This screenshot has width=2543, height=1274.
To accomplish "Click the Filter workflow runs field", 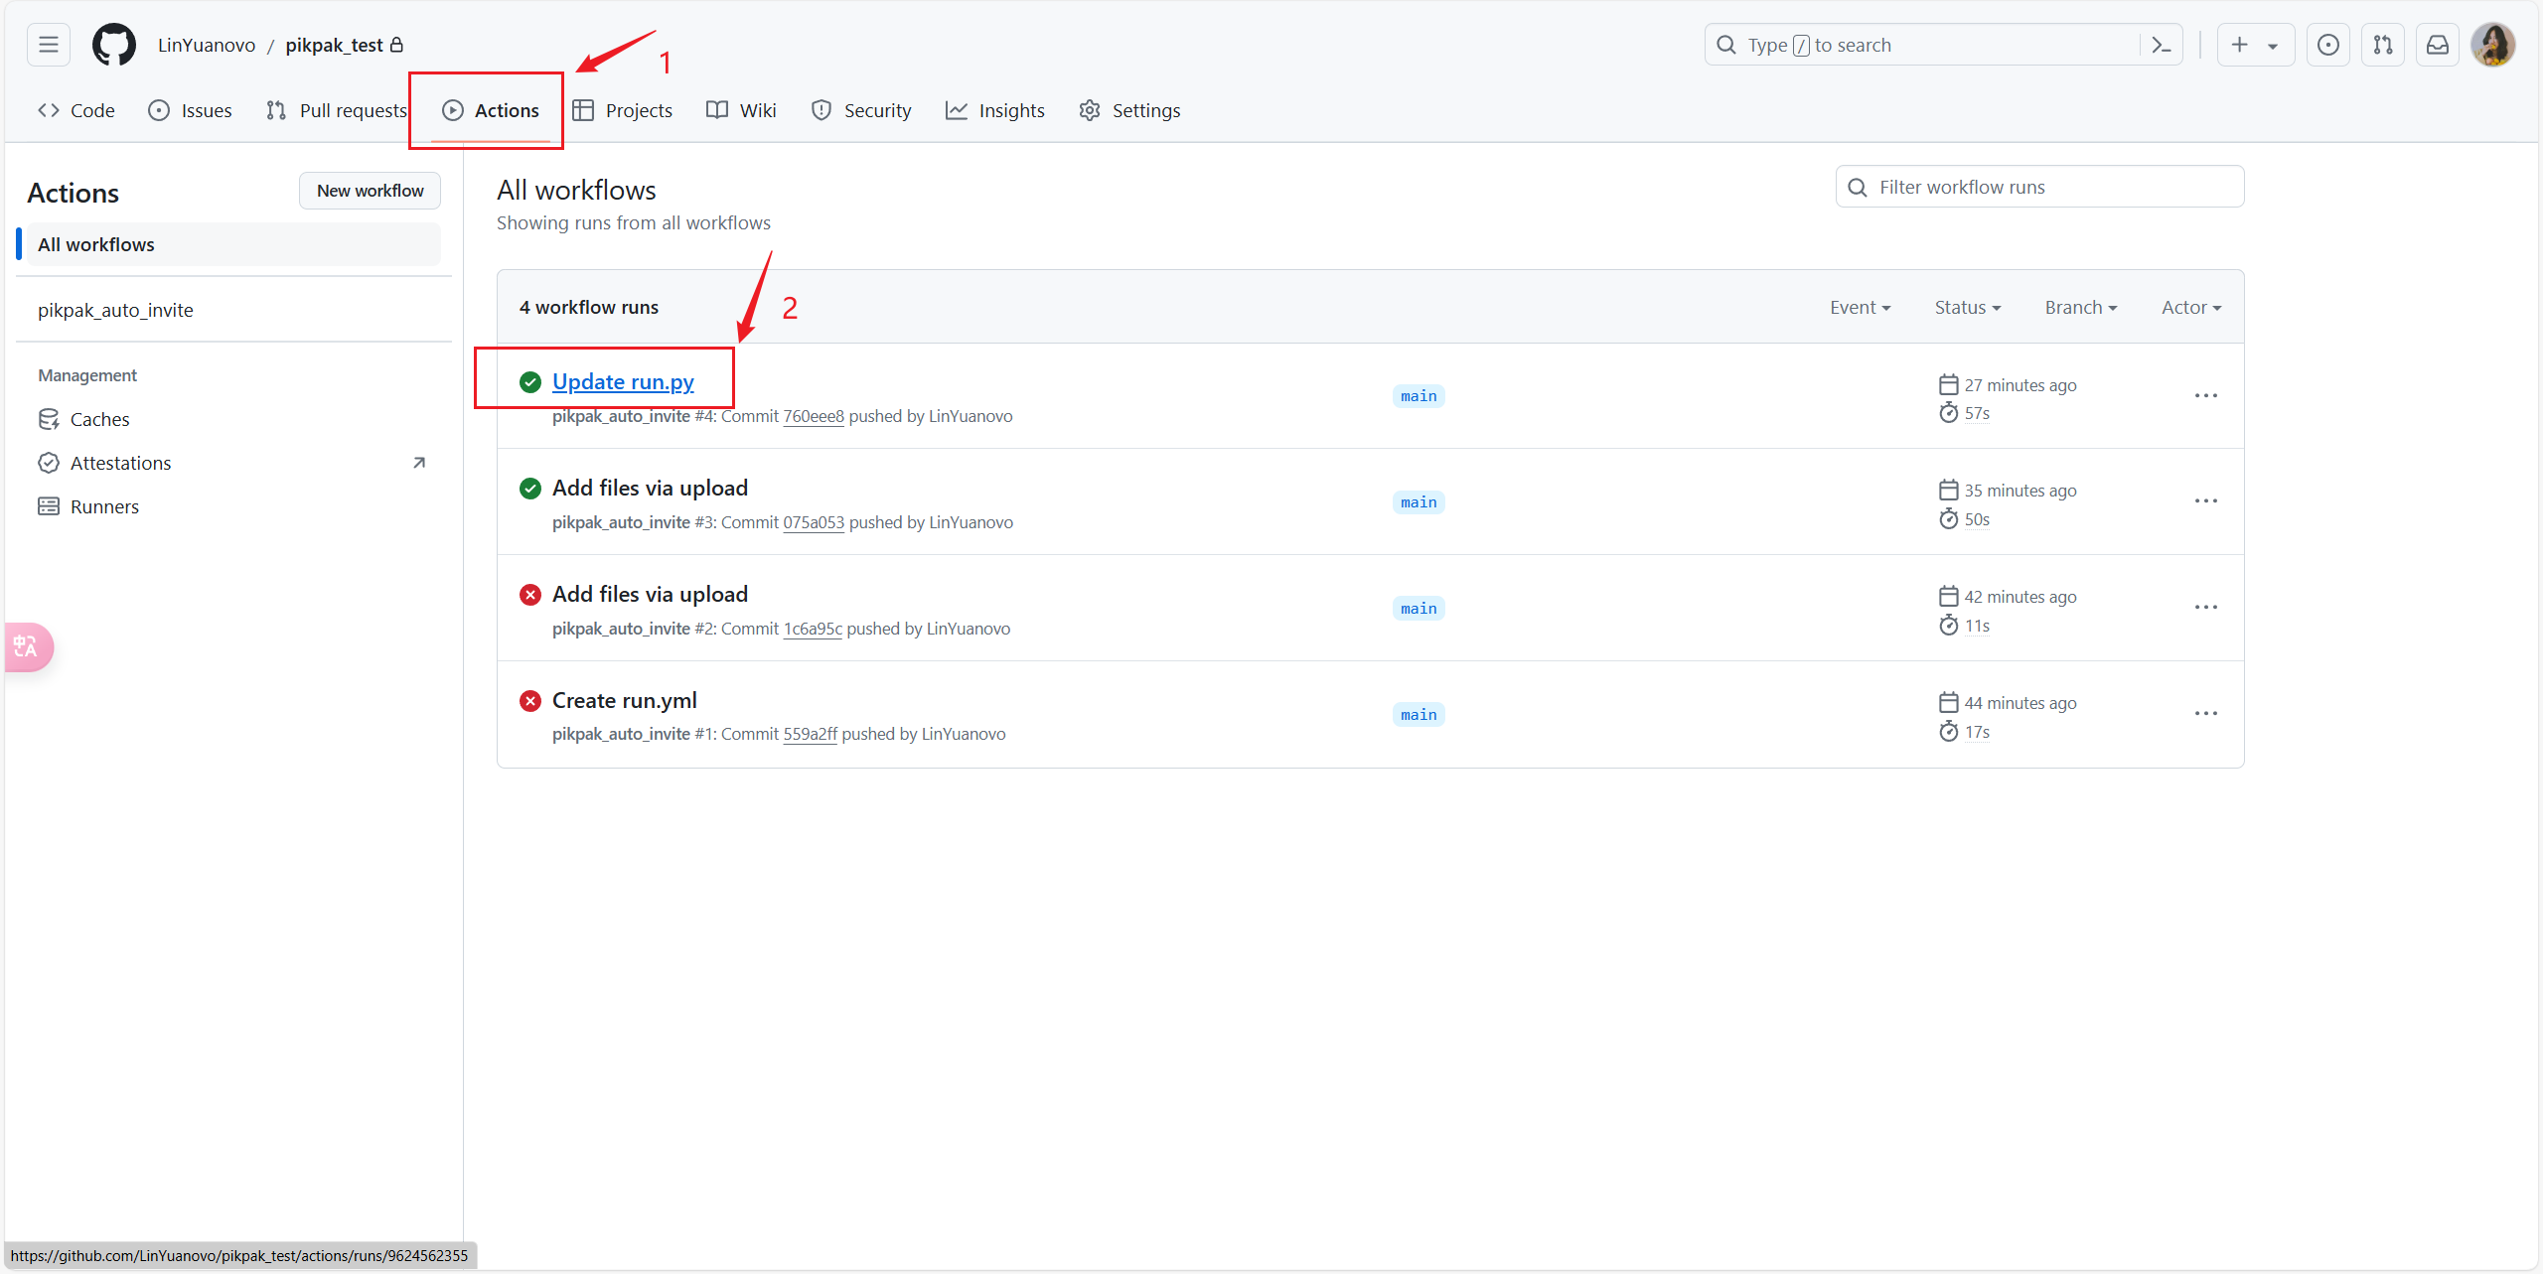I will [2039, 187].
